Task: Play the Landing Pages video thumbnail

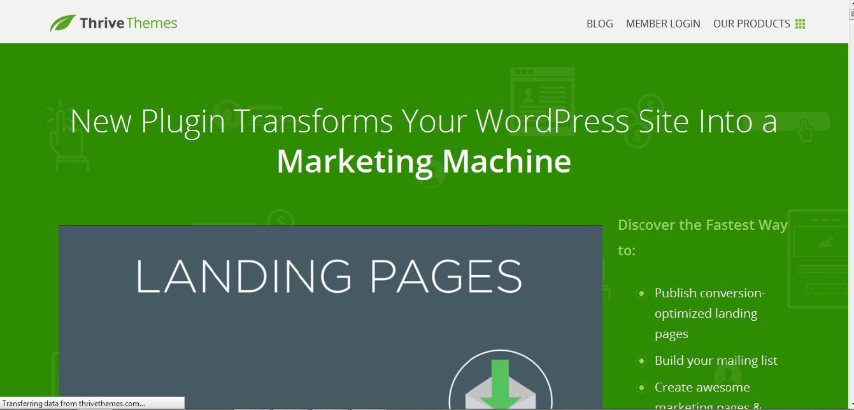Action: tap(330, 317)
